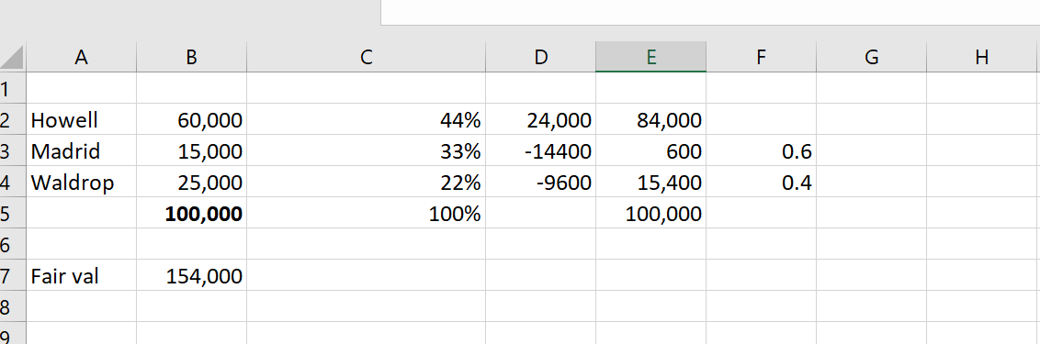Image resolution: width=1040 pixels, height=344 pixels.
Task: Select row 4 header
Action: click(x=13, y=182)
